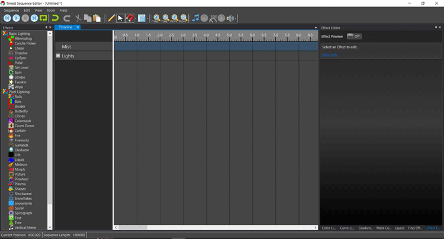Click the grey Stop playback button

click(25, 18)
